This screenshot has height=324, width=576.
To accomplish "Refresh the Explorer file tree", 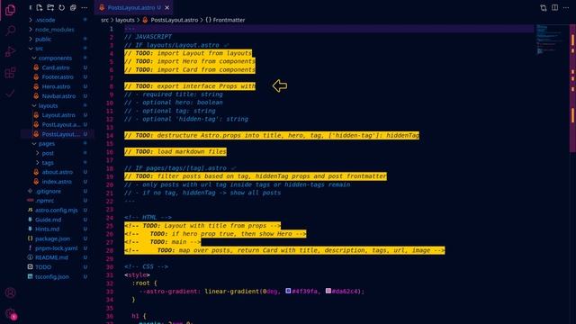I will (62, 8).
